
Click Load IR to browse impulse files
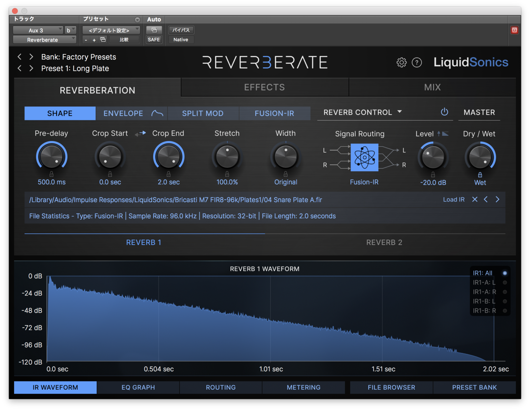click(453, 199)
